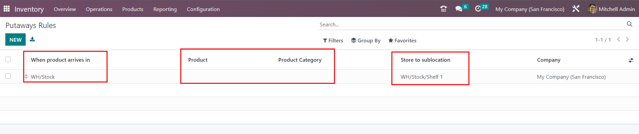Expand the Filters dropdown

[x=333, y=40]
